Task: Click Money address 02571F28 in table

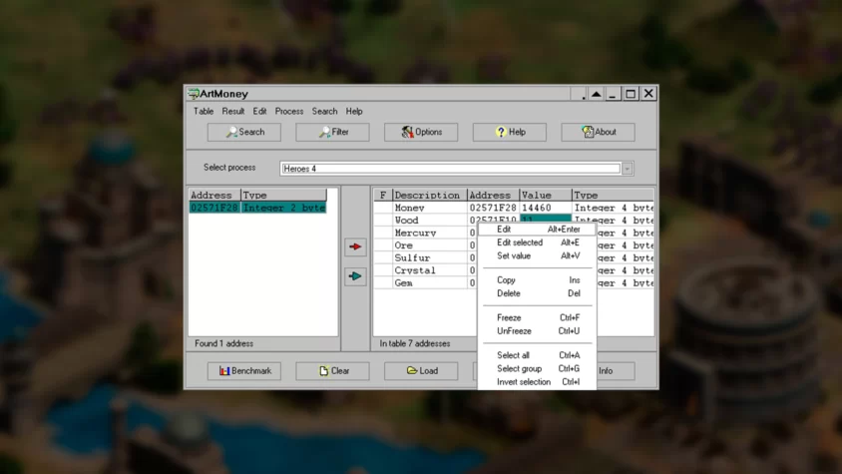Action: 493,208
